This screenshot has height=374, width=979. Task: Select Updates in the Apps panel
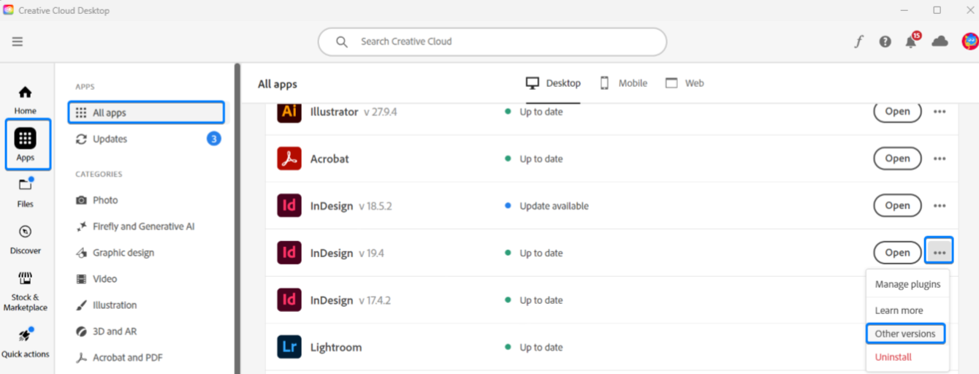pyautogui.click(x=110, y=139)
